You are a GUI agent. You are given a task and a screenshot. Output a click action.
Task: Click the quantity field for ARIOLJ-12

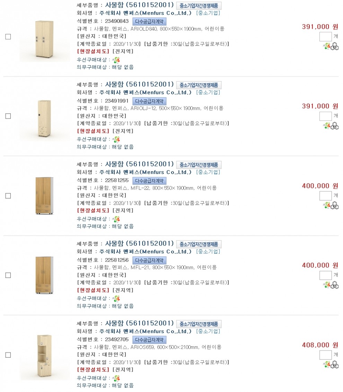(325, 116)
